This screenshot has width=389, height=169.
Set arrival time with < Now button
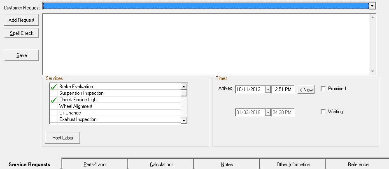[306, 90]
